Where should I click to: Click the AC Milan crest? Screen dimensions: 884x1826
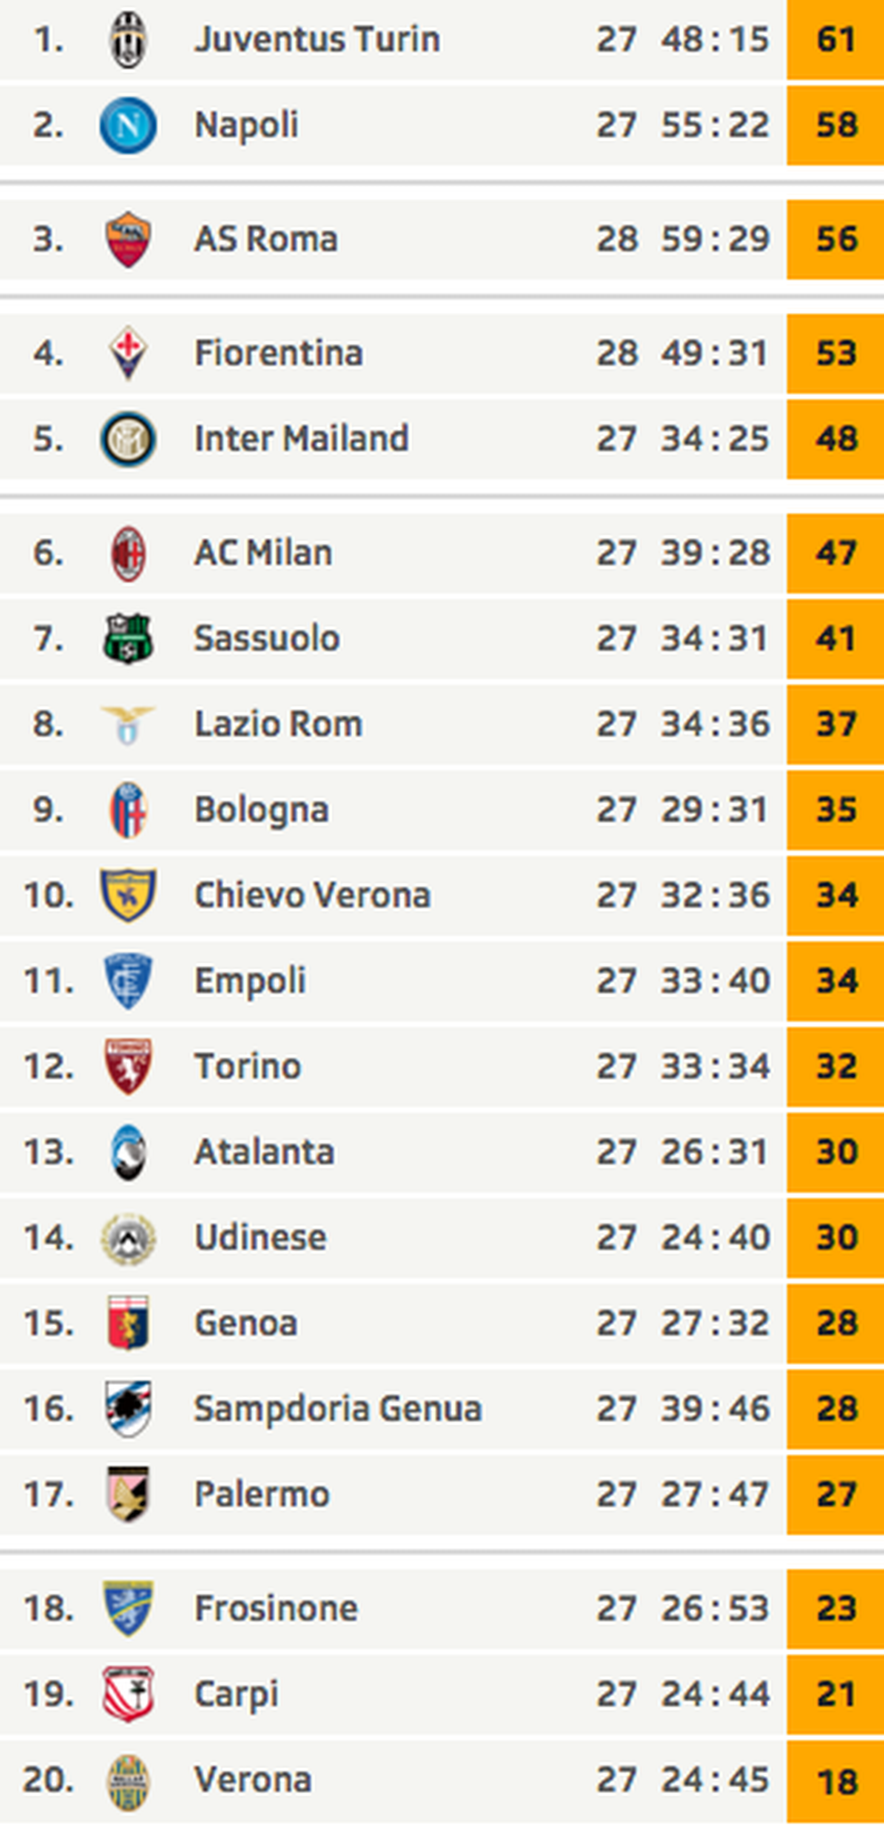coord(128,553)
